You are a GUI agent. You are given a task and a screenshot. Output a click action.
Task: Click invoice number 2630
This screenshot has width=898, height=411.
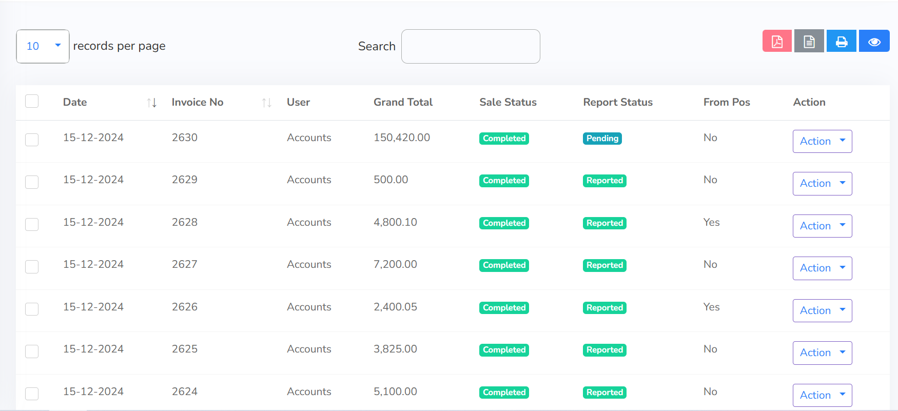(x=185, y=138)
